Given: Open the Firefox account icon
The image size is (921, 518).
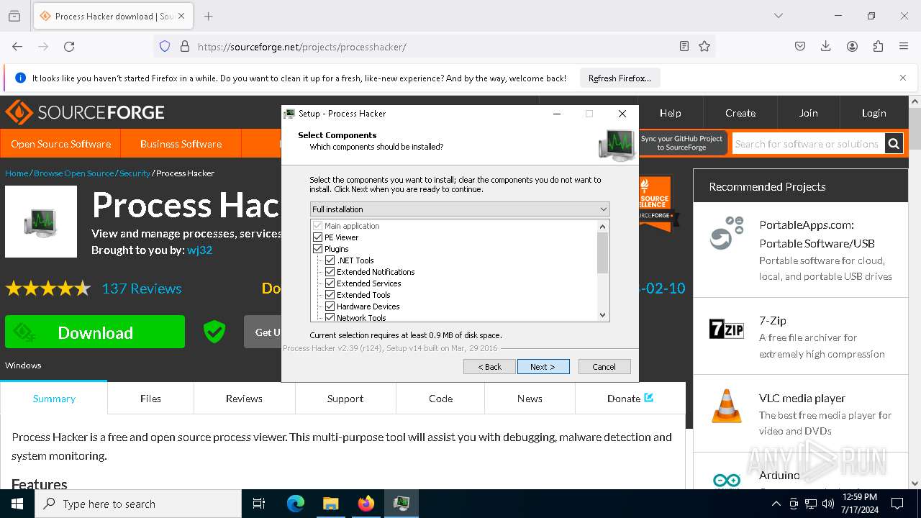Looking at the screenshot, I should coord(852,46).
